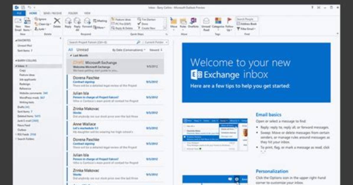Viewport: 353px width, 185px height.
Task: Toggle the Newest sort order
Action: (156, 50)
